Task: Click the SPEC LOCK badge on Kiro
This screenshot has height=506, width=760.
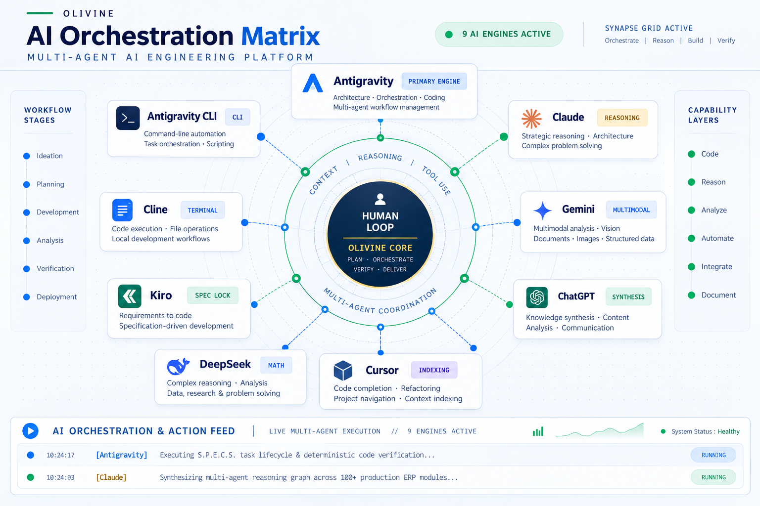Action: [212, 295]
